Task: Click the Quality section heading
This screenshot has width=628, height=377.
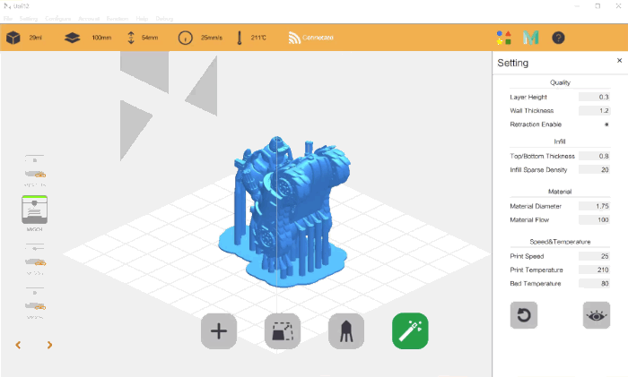Action: coord(560,82)
